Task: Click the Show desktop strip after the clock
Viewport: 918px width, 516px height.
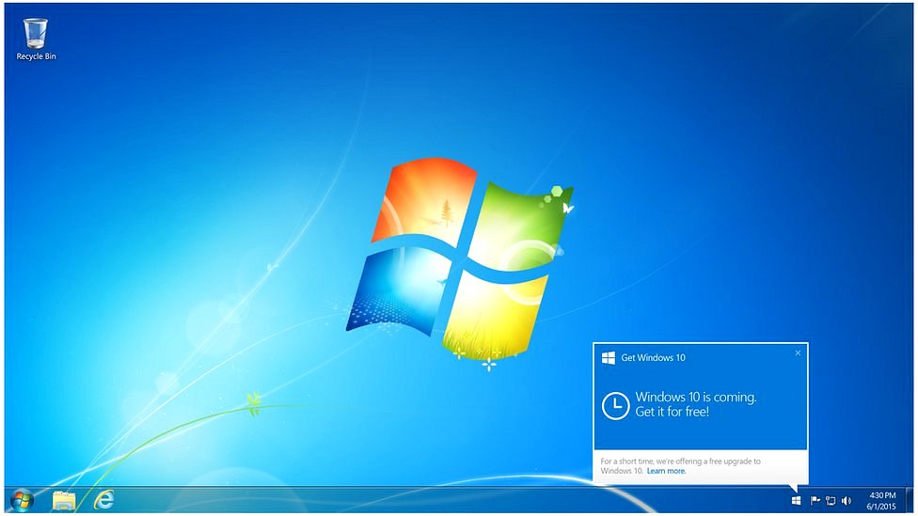Action: (910, 501)
